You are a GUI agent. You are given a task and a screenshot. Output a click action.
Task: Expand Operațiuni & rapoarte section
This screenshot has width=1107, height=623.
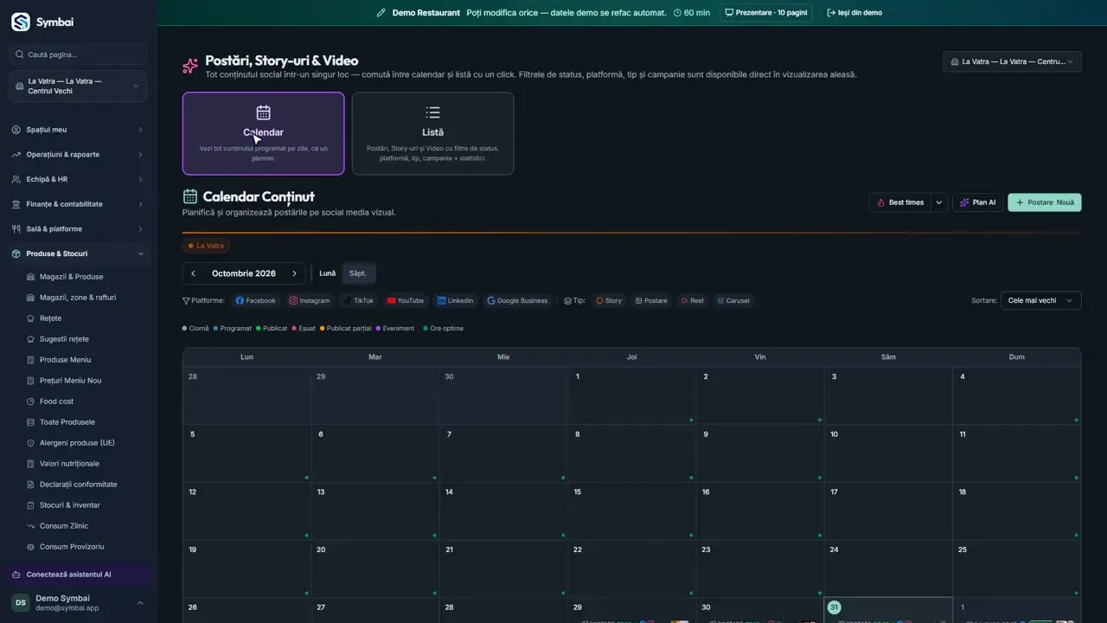pos(78,155)
